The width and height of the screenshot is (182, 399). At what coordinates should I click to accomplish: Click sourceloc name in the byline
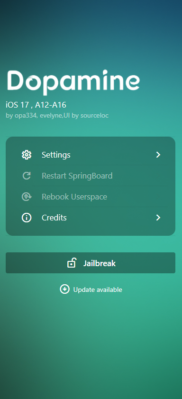pos(94,116)
